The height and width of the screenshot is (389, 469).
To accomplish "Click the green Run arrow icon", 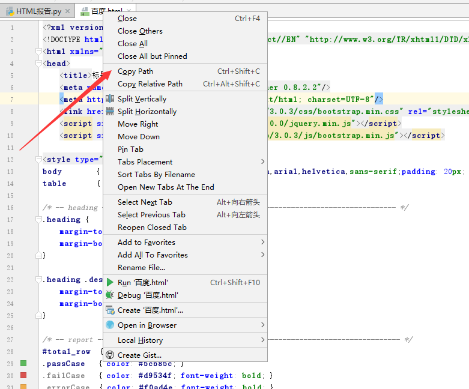I will coord(110,282).
